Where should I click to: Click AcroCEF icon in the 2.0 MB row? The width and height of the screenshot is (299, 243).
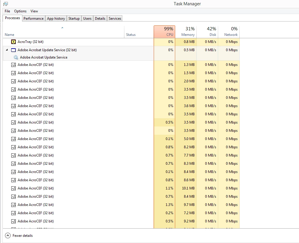[13, 81]
